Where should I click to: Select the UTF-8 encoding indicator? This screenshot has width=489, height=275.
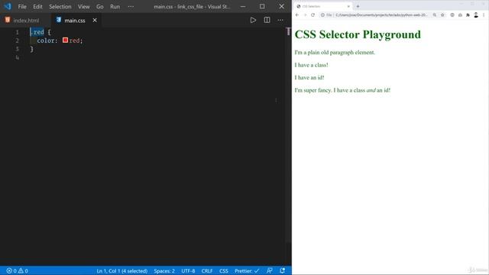click(188, 270)
